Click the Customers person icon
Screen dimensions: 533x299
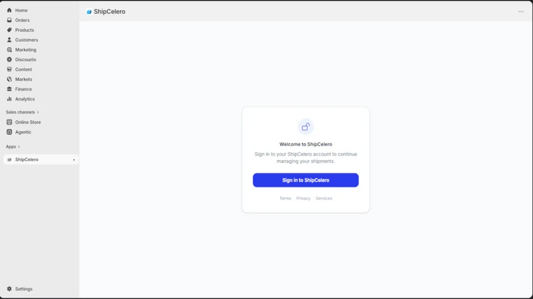pyautogui.click(x=9, y=40)
